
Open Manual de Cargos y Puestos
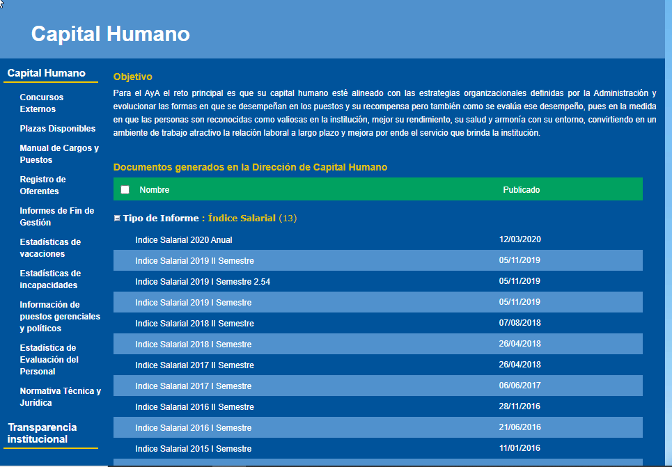click(58, 154)
